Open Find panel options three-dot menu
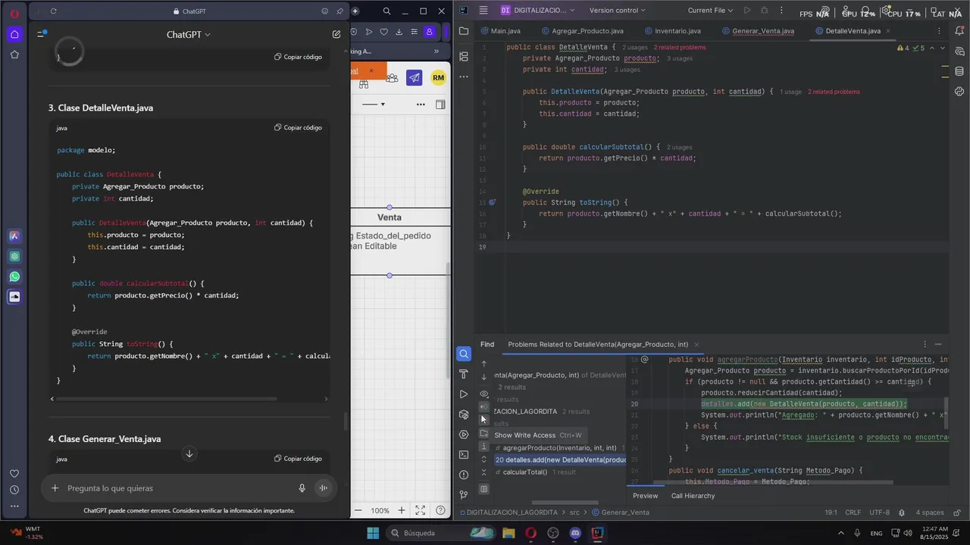Image resolution: width=970 pixels, height=545 pixels. pyautogui.click(x=925, y=344)
